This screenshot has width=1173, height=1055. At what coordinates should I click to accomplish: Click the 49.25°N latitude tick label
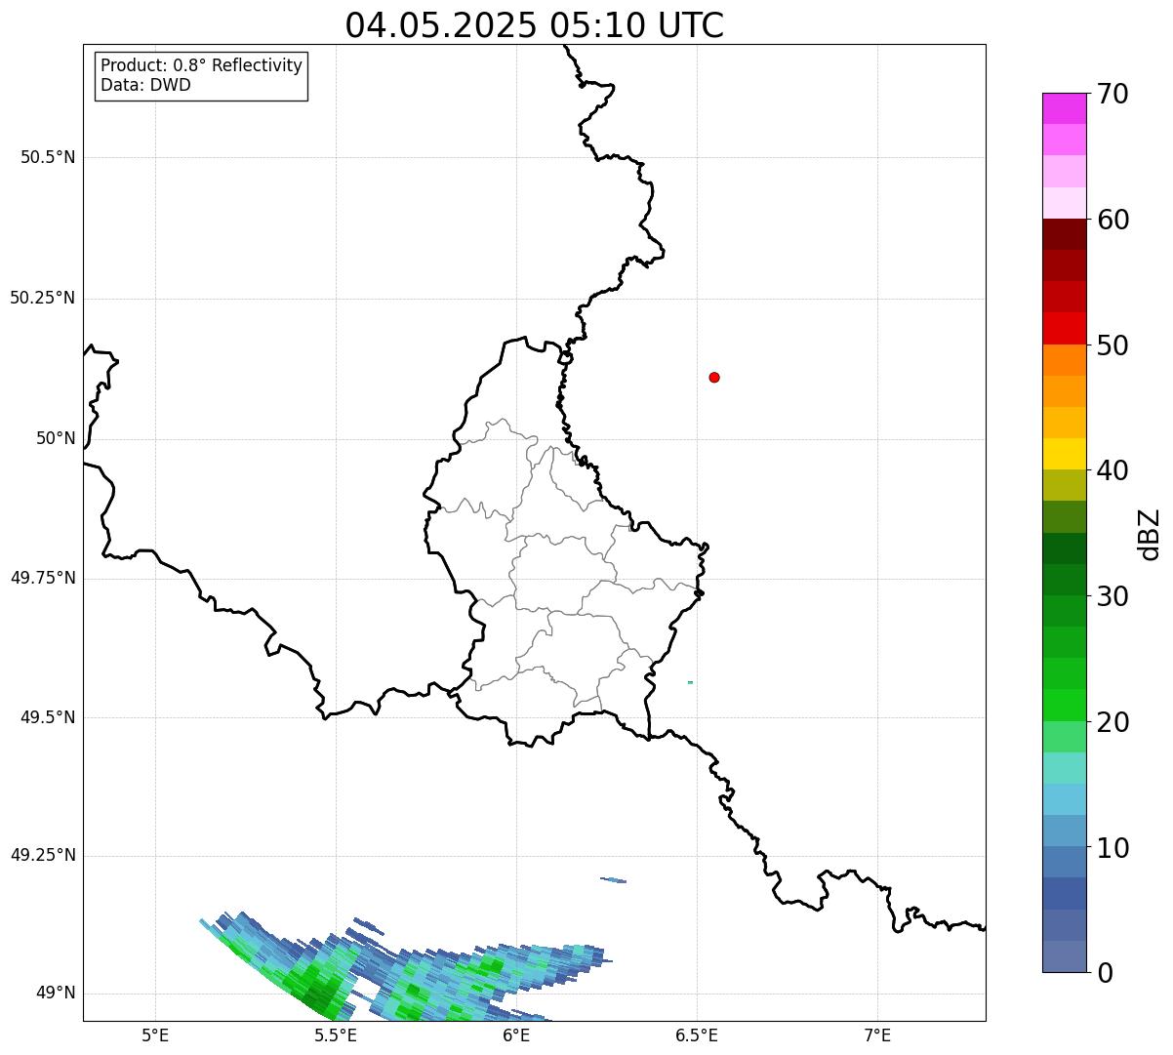[x=43, y=856]
